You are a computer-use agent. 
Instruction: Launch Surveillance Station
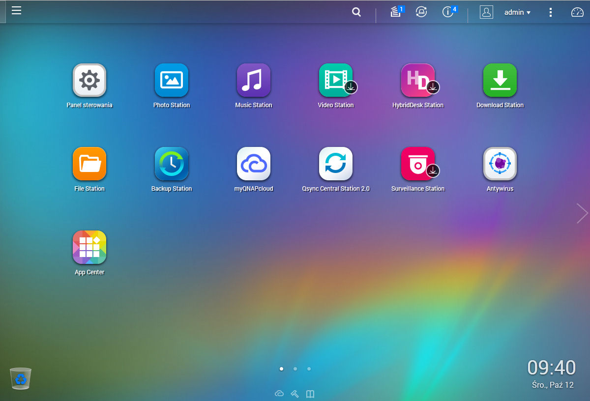coord(418,164)
